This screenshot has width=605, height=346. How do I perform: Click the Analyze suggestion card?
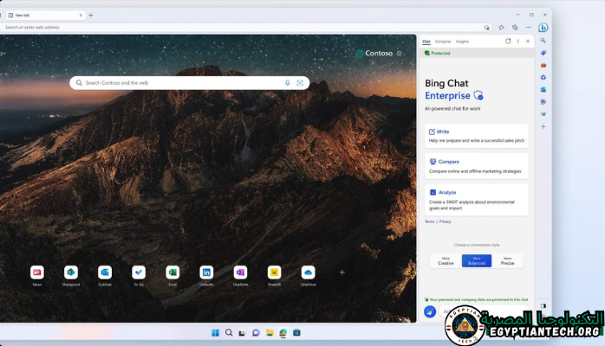pyautogui.click(x=477, y=200)
